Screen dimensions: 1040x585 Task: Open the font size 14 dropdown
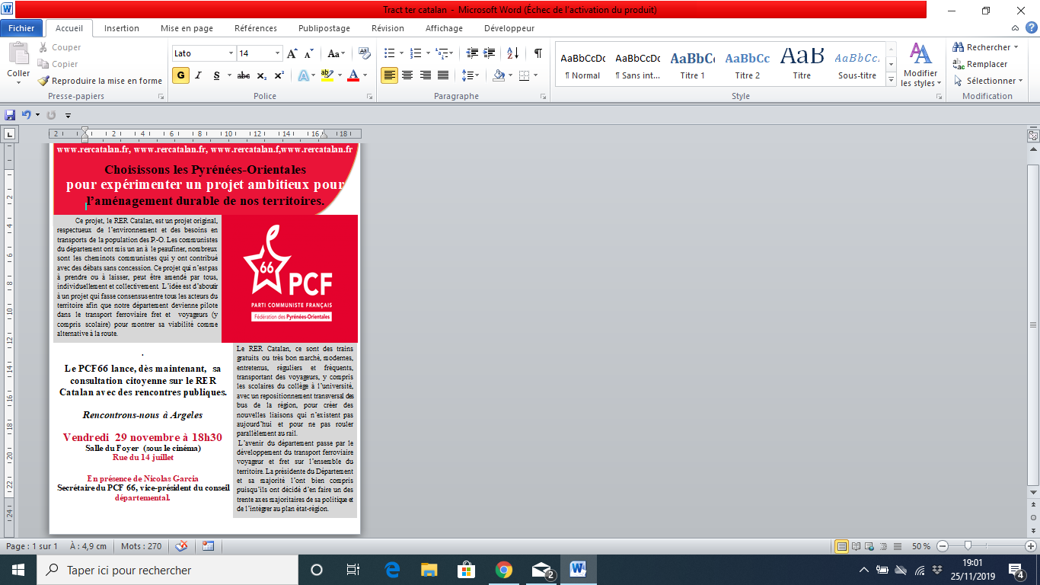click(278, 53)
